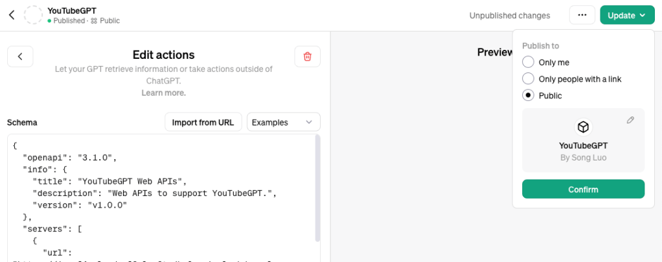Confirm the publish settings
The image size is (662, 262).
[x=583, y=189]
